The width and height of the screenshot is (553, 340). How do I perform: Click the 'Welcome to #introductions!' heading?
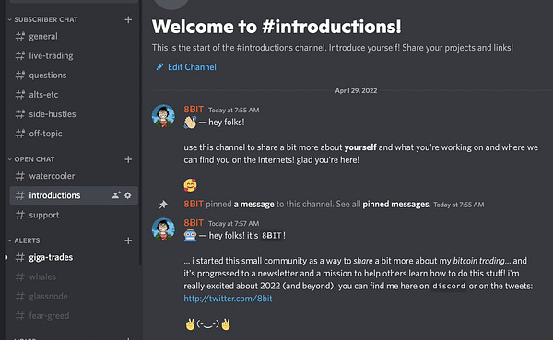click(x=276, y=27)
